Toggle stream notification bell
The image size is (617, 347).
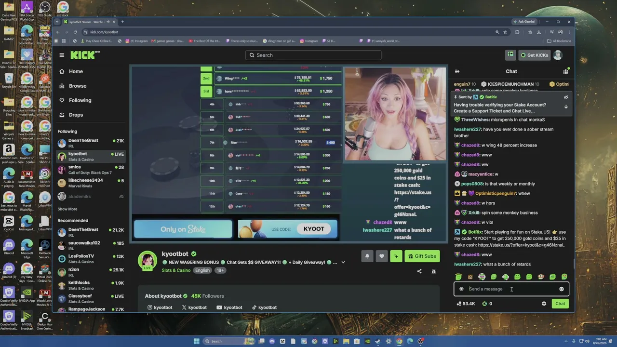pos(367,256)
